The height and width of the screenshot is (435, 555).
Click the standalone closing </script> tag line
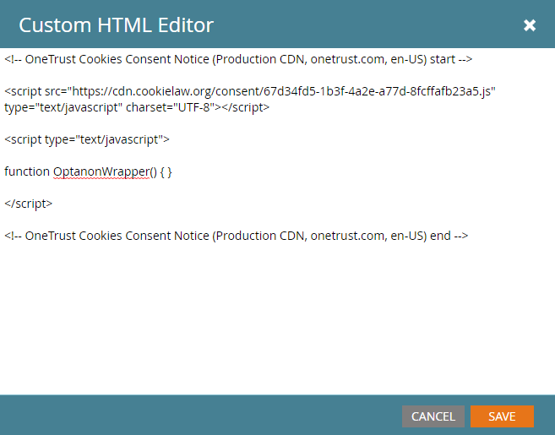tap(28, 204)
